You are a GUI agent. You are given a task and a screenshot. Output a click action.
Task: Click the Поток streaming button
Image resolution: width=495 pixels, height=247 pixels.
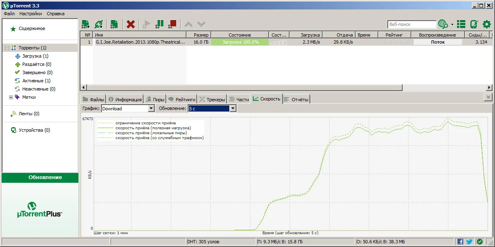click(x=438, y=42)
